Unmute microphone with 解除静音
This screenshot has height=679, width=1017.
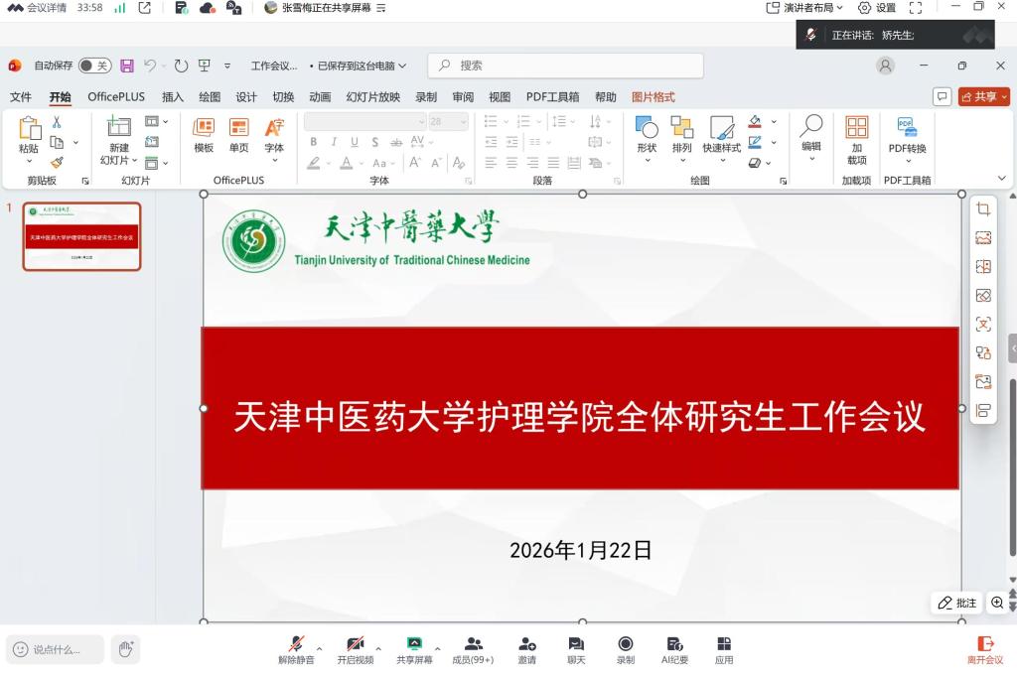pyautogui.click(x=296, y=650)
